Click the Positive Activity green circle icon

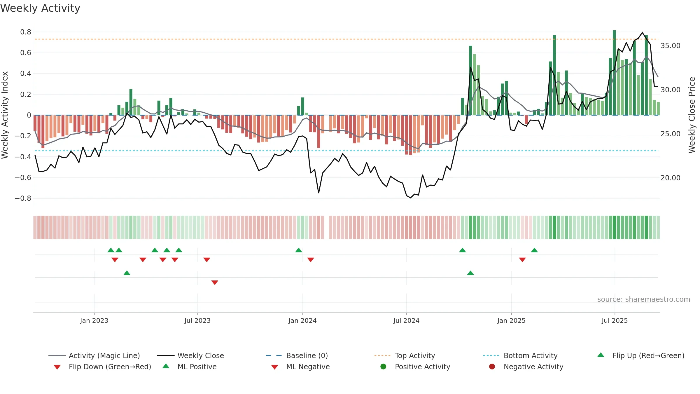point(383,366)
